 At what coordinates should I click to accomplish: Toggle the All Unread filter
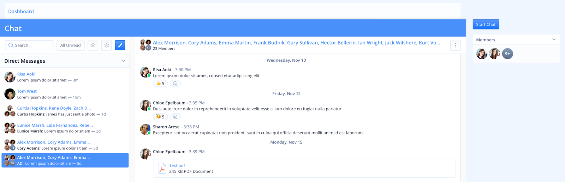coord(70,45)
